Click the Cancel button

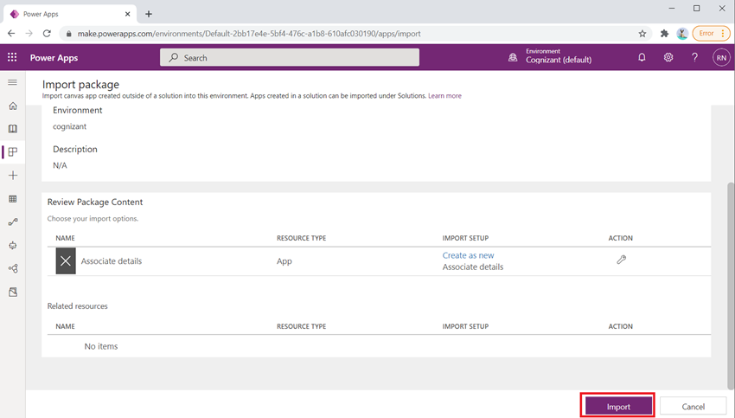tap(693, 406)
